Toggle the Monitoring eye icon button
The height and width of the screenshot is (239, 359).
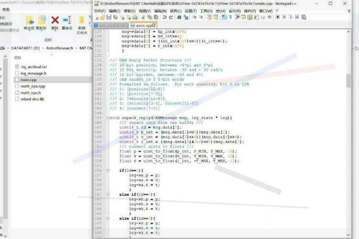pyautogui.click(x=269, y=17)
